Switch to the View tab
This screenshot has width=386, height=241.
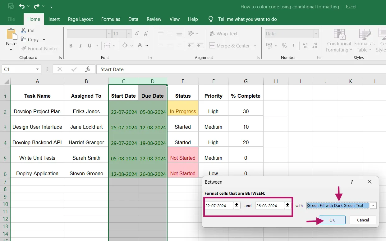click(175, 19)
